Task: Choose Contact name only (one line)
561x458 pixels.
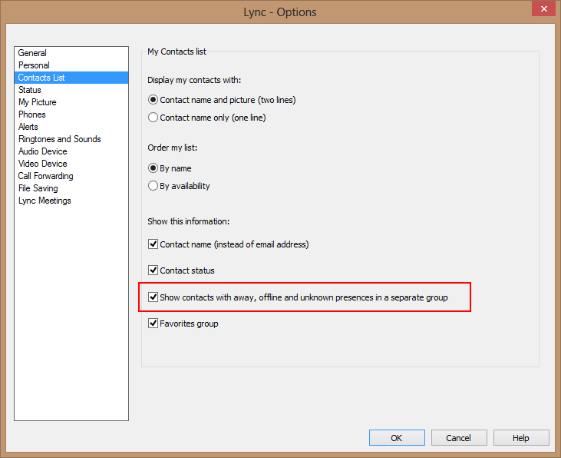Action: (x=153, y=117)
